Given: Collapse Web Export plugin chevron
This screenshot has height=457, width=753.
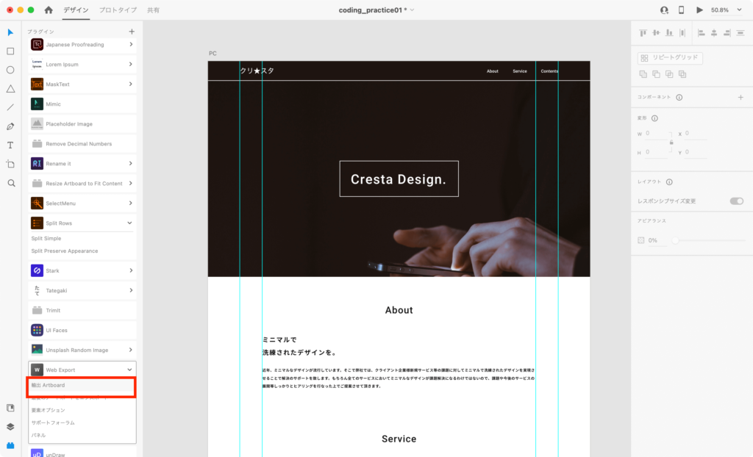Looking at the screenshot, I should coord(129,370).
